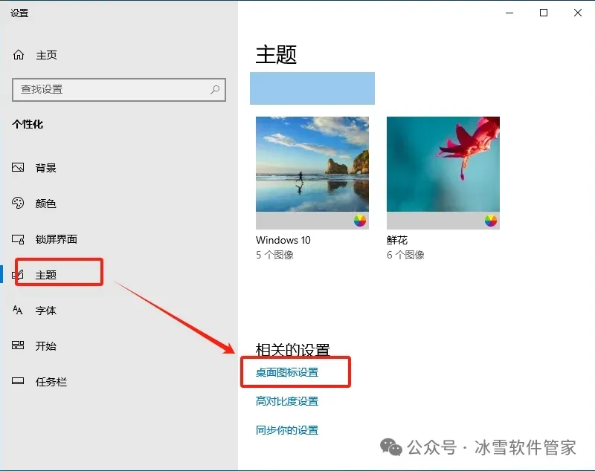This screenshot has width=595, height=471.
Task: Click the Lock screen icon
Action: 18,239
